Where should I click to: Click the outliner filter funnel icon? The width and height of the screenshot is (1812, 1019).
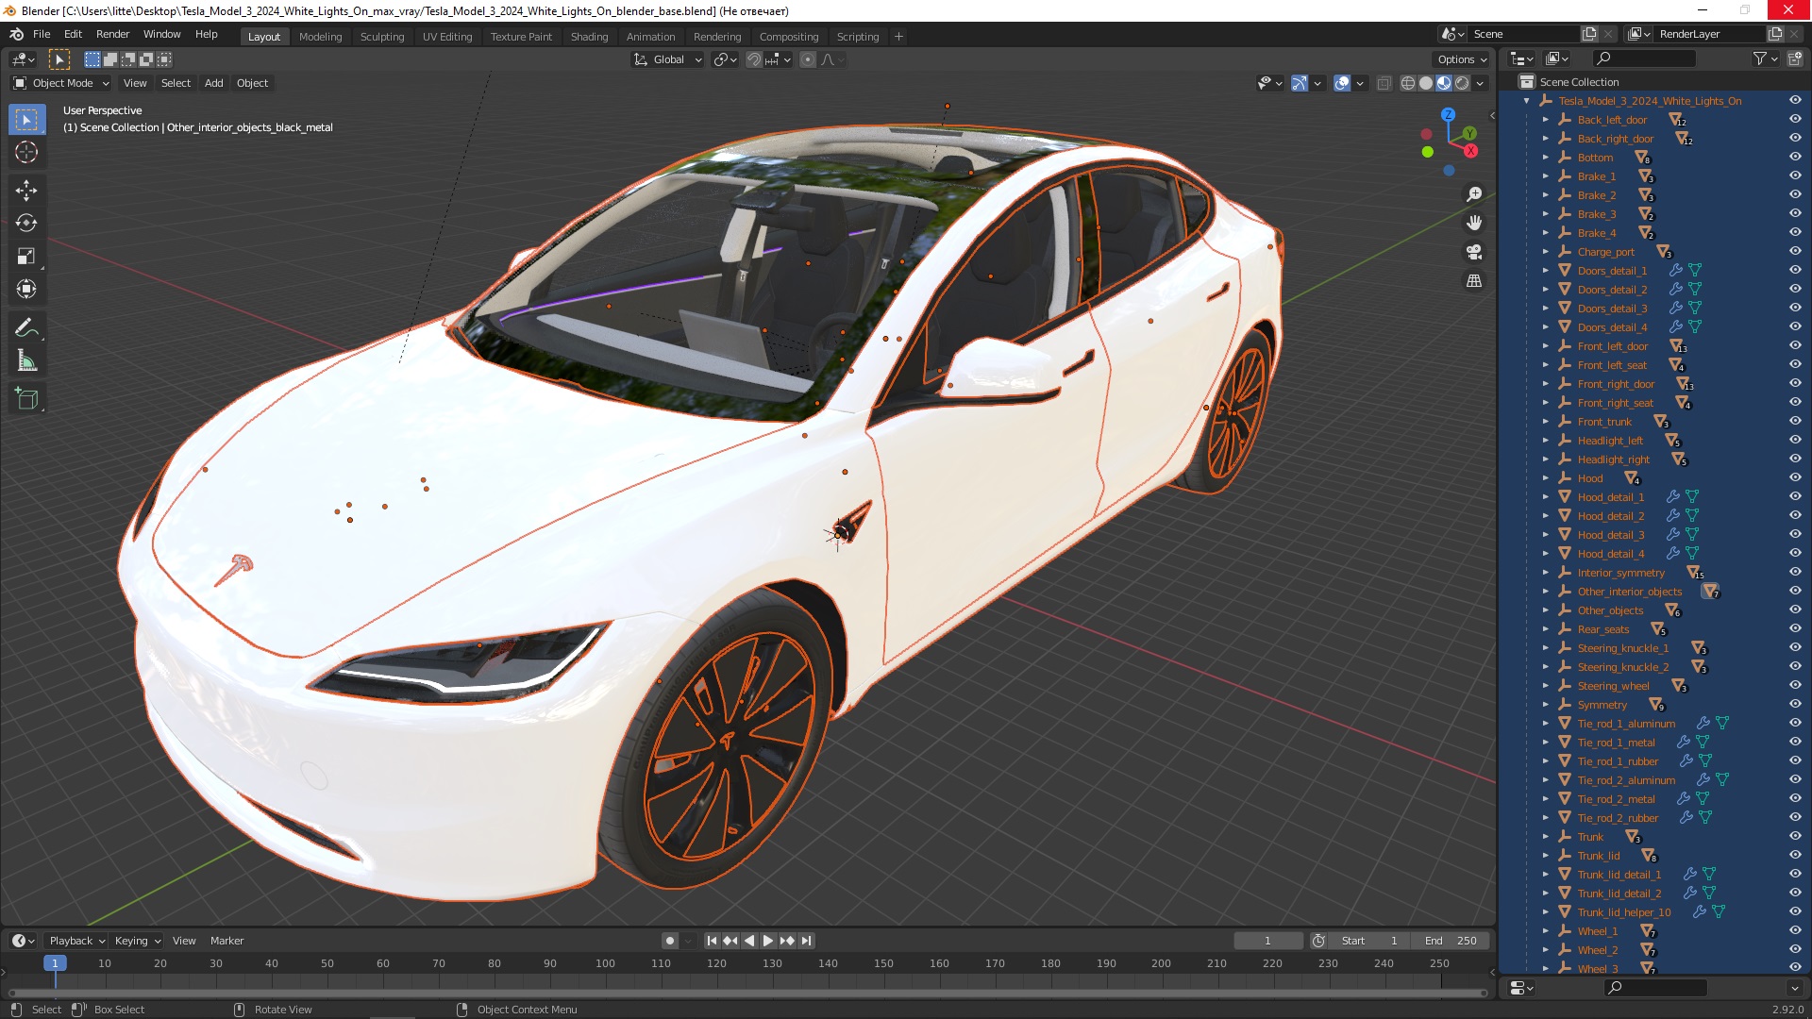click(x=1759, y=58)
